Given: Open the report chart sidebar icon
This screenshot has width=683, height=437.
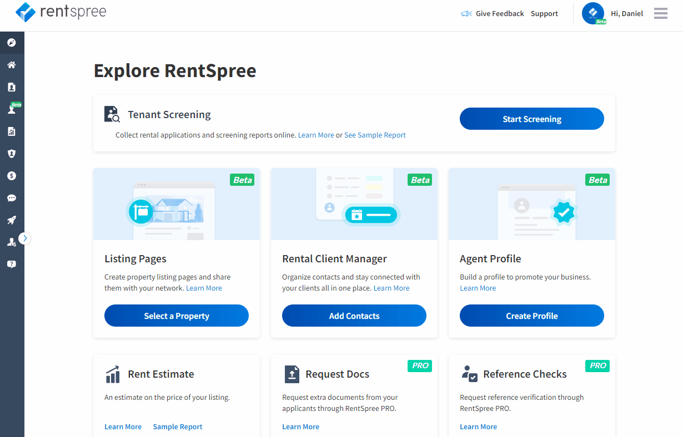Looking at the screenshot, I should pos(12,131).
